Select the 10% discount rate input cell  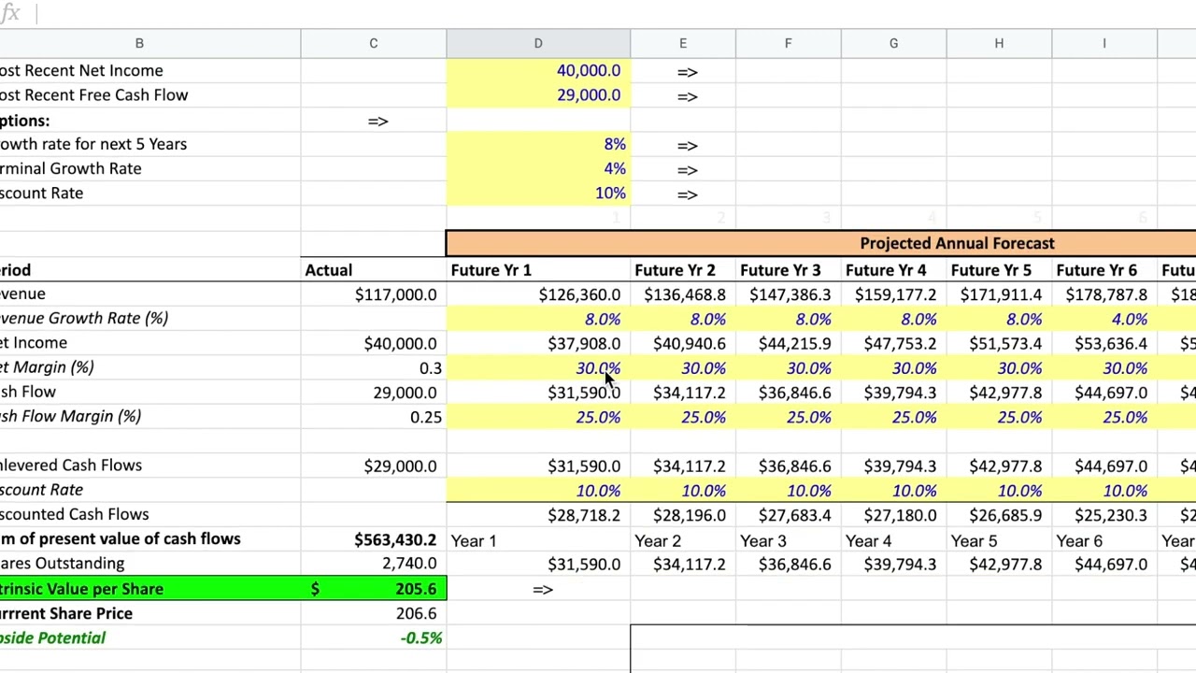click(x=538, y=193)
